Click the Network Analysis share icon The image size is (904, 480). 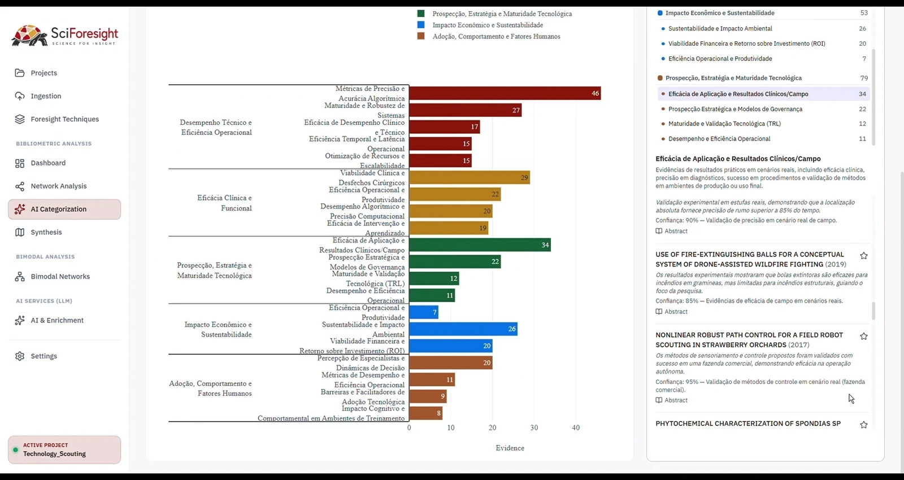click(20, 186)
